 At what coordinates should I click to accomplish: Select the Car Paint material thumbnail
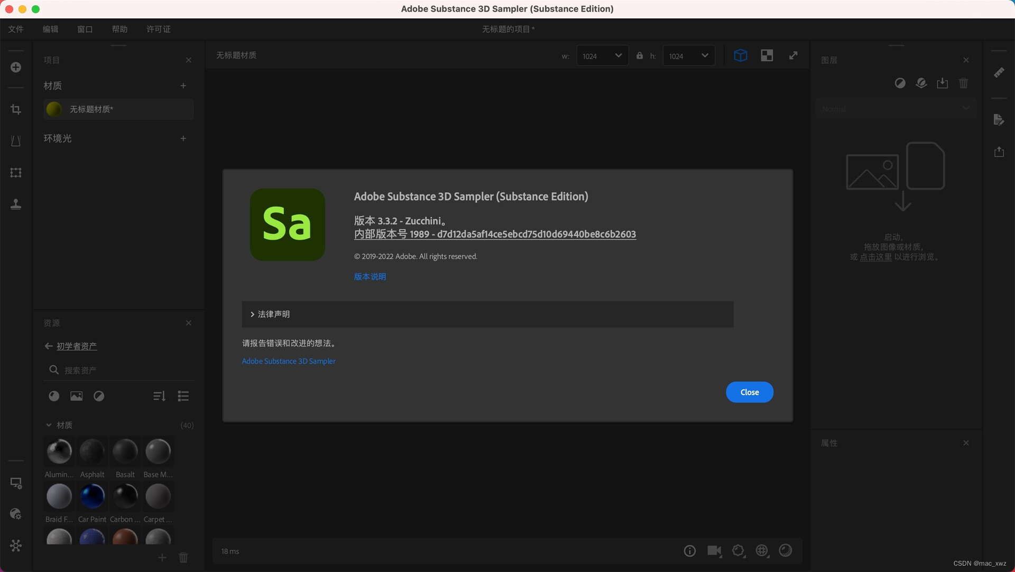(x=92, y=496)
